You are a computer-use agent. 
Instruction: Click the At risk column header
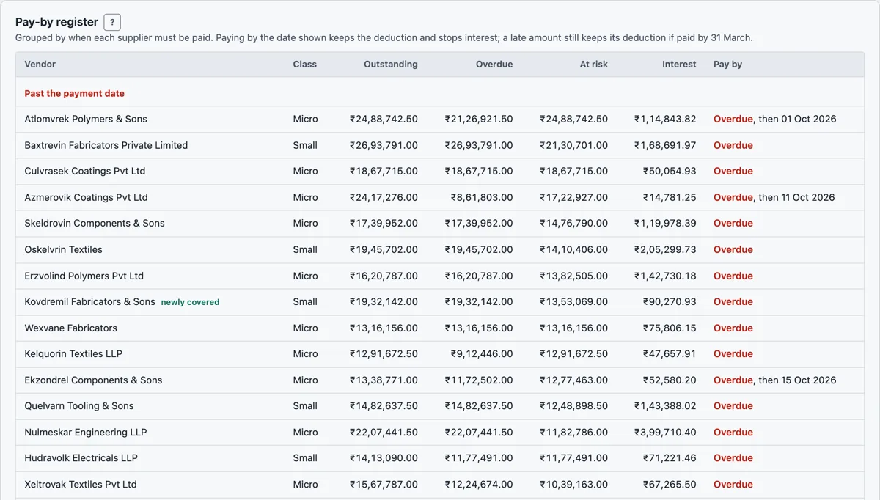pos(594,65)
